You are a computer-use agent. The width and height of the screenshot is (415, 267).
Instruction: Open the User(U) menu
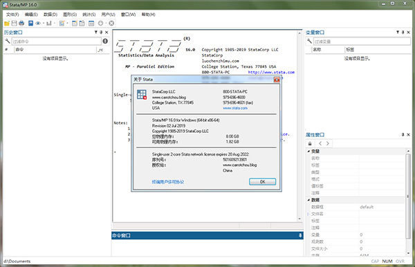pos(109,15)
